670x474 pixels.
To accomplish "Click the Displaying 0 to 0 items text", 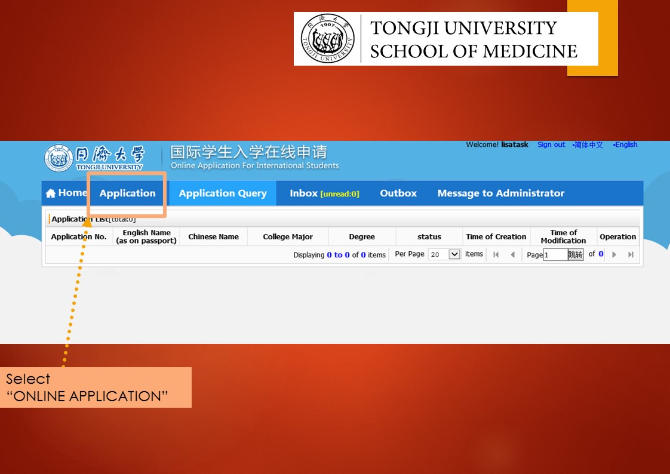I will (x=339, y=255).
